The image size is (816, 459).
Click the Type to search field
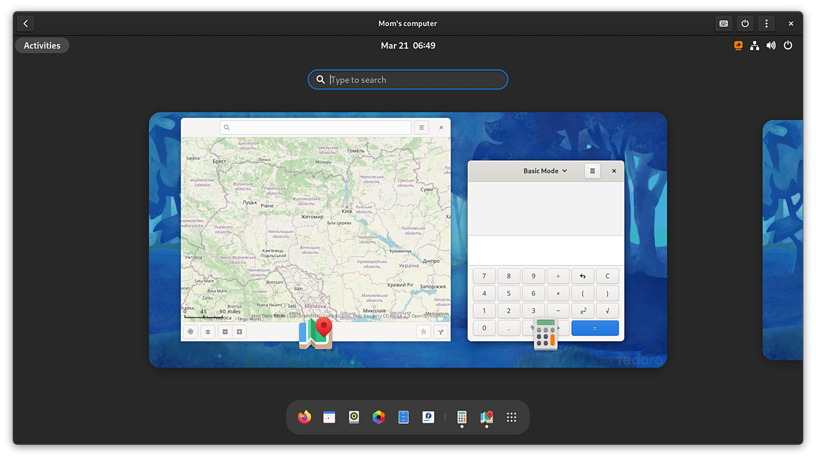(408, 80)
